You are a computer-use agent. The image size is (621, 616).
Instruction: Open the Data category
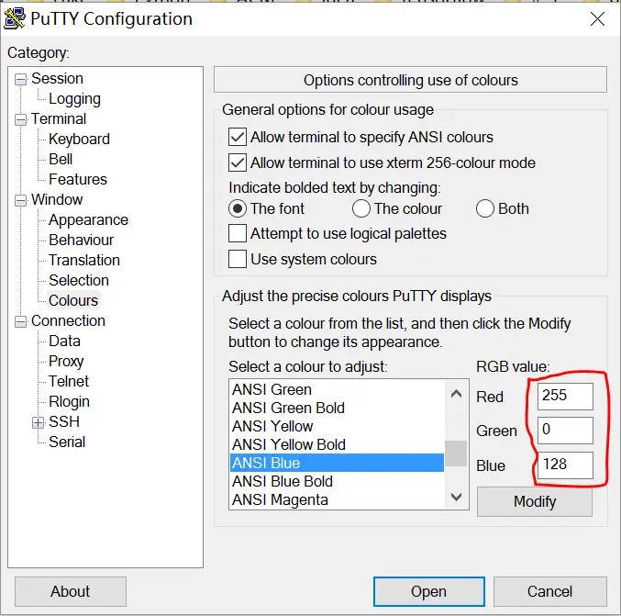pos(64,342)
